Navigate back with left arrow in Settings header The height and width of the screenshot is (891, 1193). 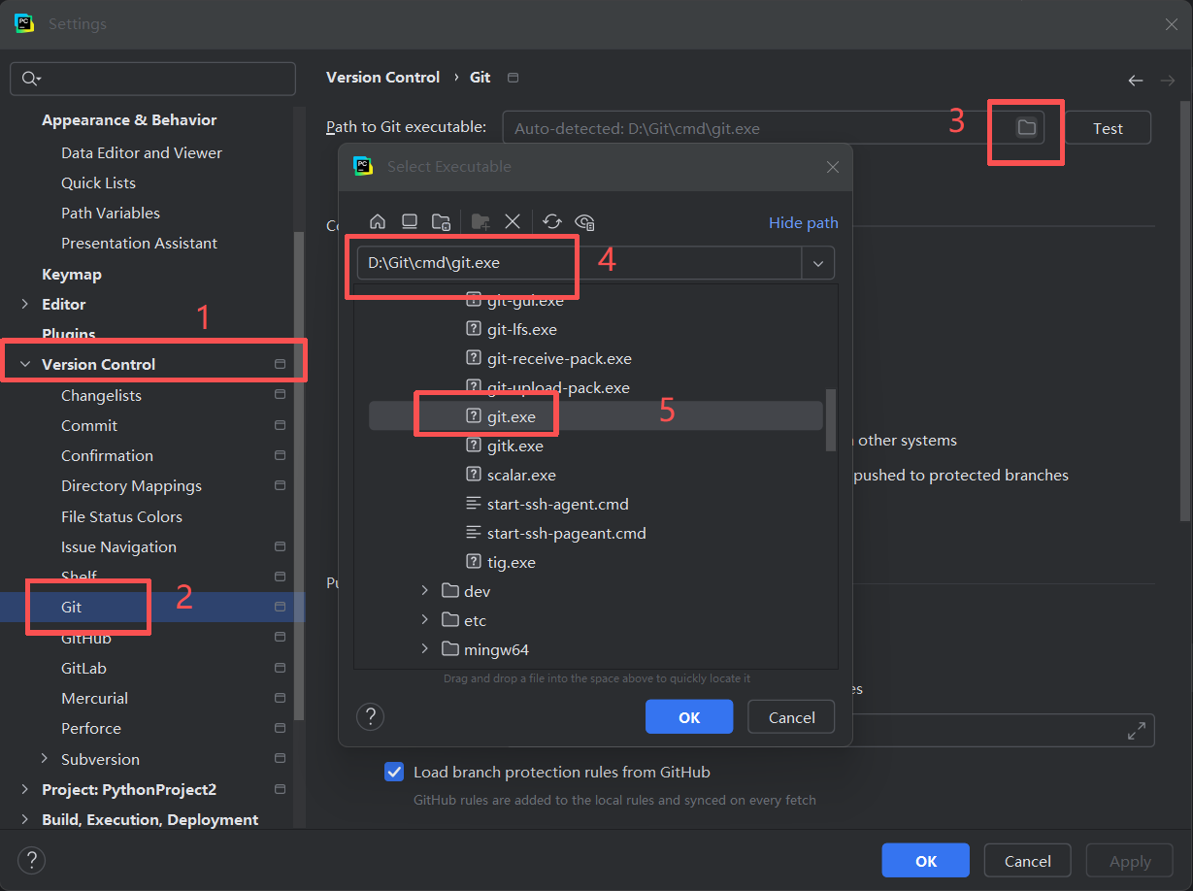[1135, 81]
